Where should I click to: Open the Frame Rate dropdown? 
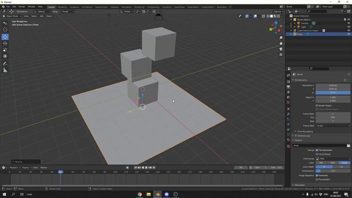coord(333,126)
